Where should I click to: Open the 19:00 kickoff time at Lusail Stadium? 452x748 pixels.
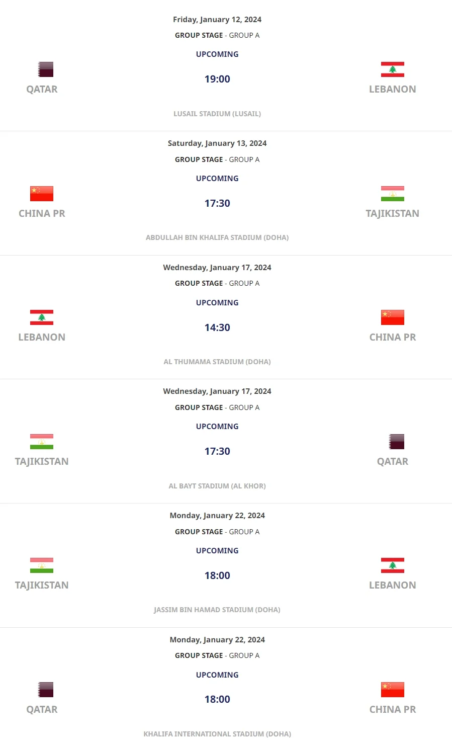(x=217, y=79)
